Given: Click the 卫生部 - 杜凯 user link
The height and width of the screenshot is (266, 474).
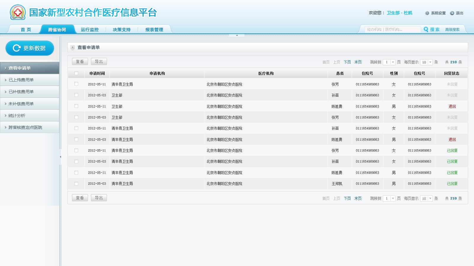Looking at the screenshot, I should (399, 13).
